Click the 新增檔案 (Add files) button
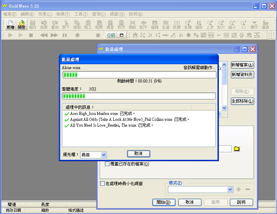 (242, 65)
